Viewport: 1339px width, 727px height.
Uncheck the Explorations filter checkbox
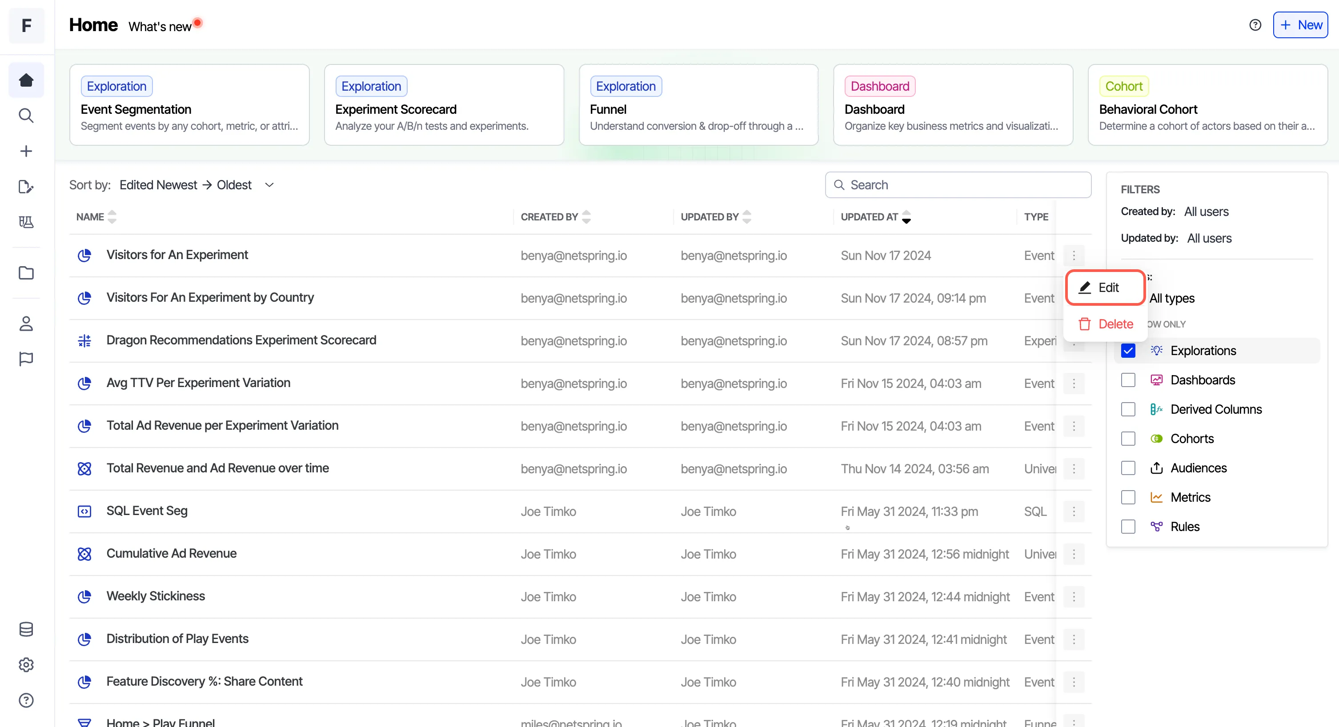(1128, 351)
